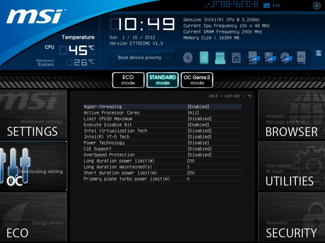The height and width of the screenshot is (243, 325).
Task: Open the Mainboard SETTINGS panel
Action: [33, 115]
